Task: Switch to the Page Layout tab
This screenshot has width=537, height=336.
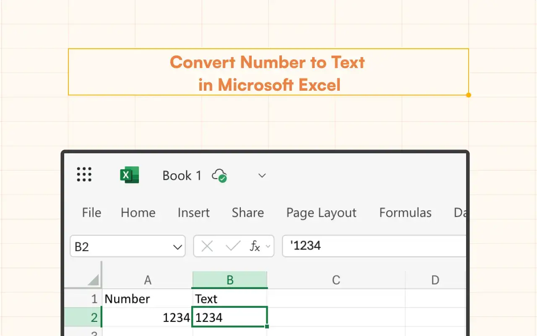Action: coord(321,213)
